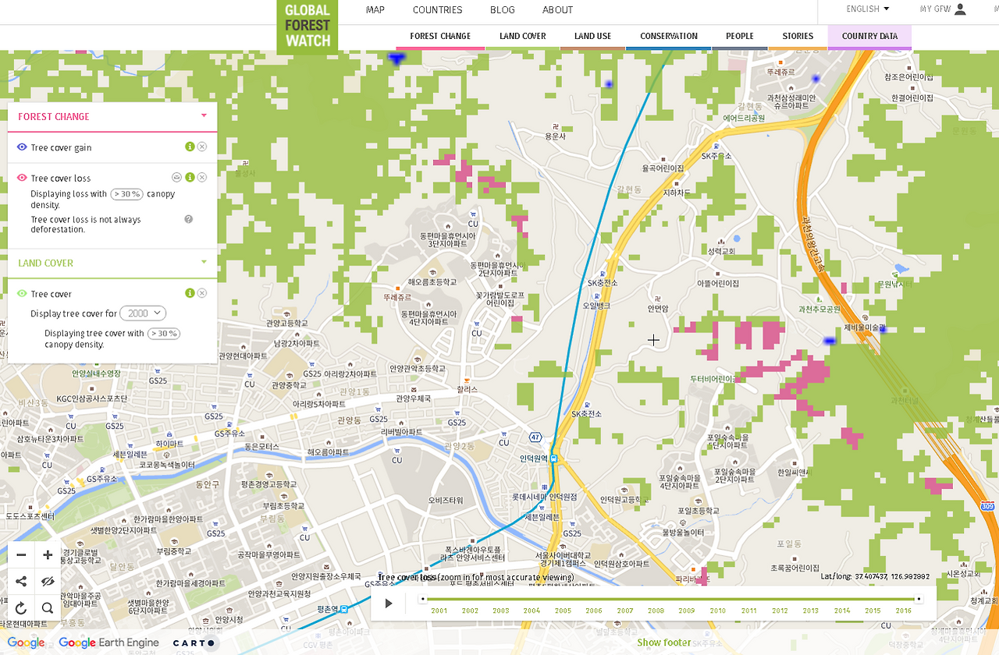This screenshot has height=655, width=999.
Task: Show info for Tree cover layer
Action: click(x=190, y=293)
